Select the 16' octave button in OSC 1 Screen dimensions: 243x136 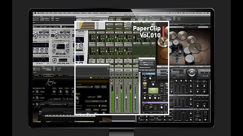click(x=144, y=86)
